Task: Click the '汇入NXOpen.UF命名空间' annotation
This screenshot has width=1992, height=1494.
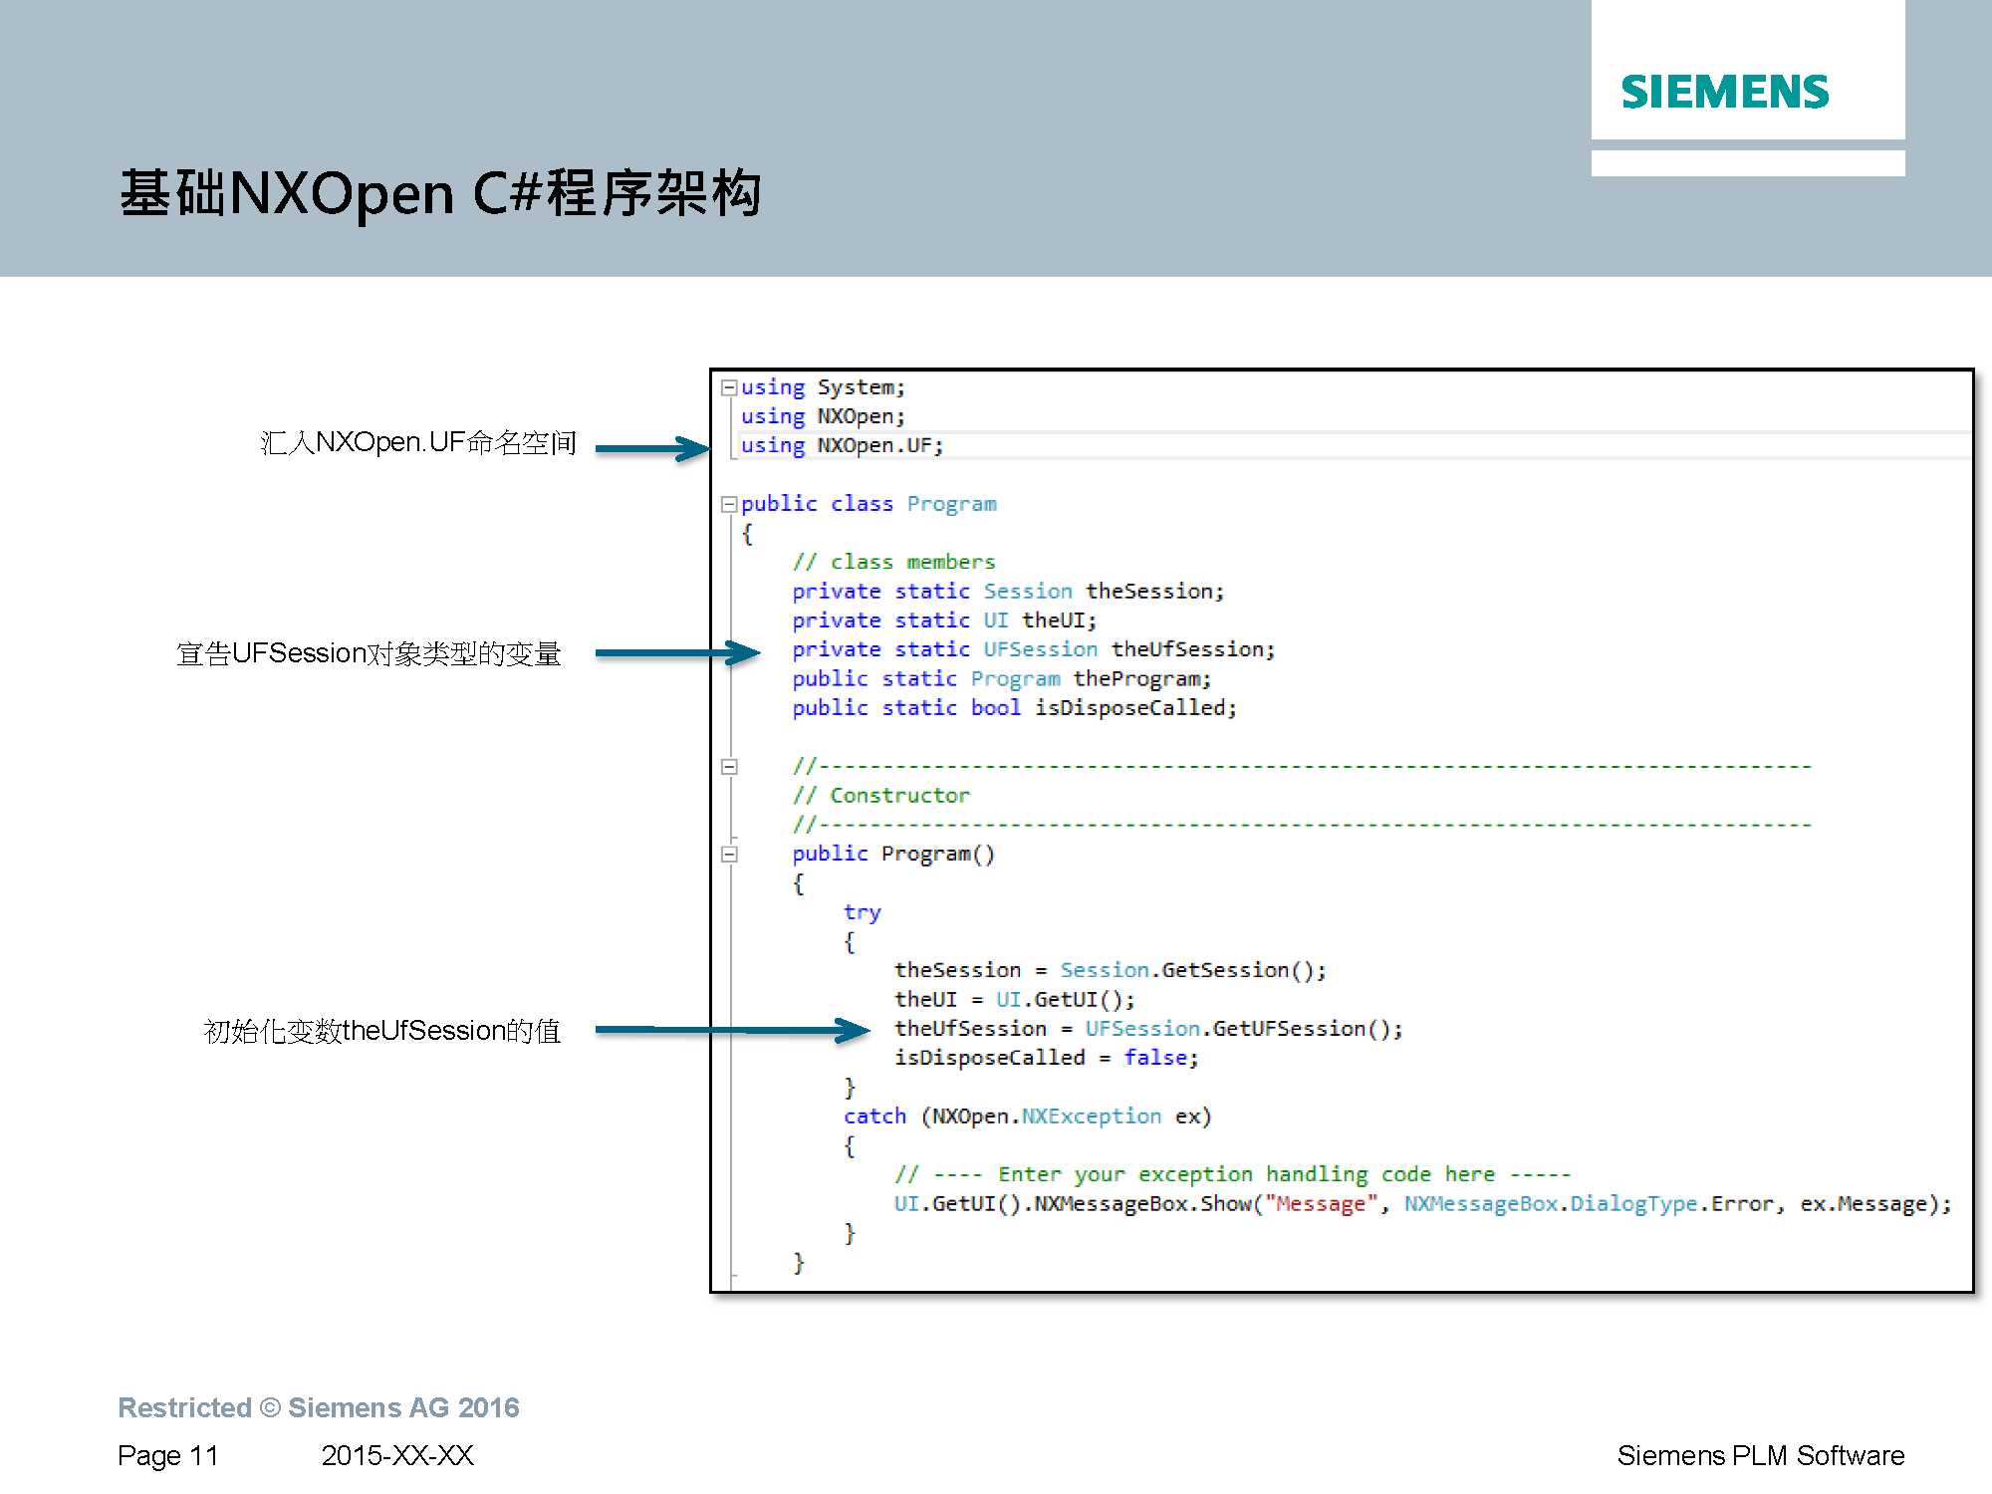Action: tap(418, 443)
